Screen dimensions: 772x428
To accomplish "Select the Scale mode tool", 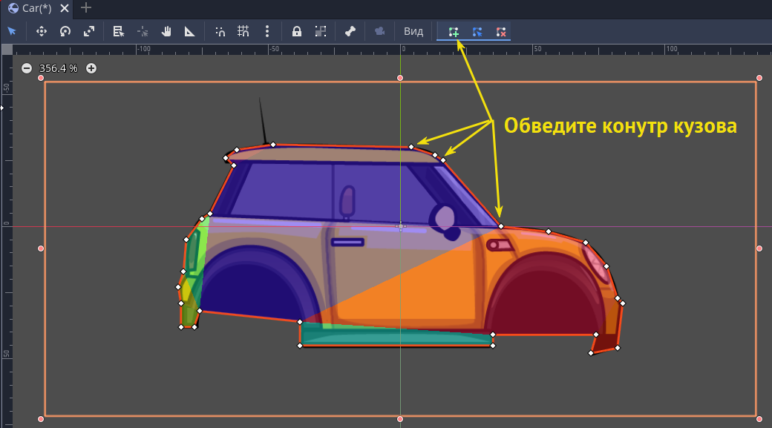I will pyautogui.click(x=89, y=31).
